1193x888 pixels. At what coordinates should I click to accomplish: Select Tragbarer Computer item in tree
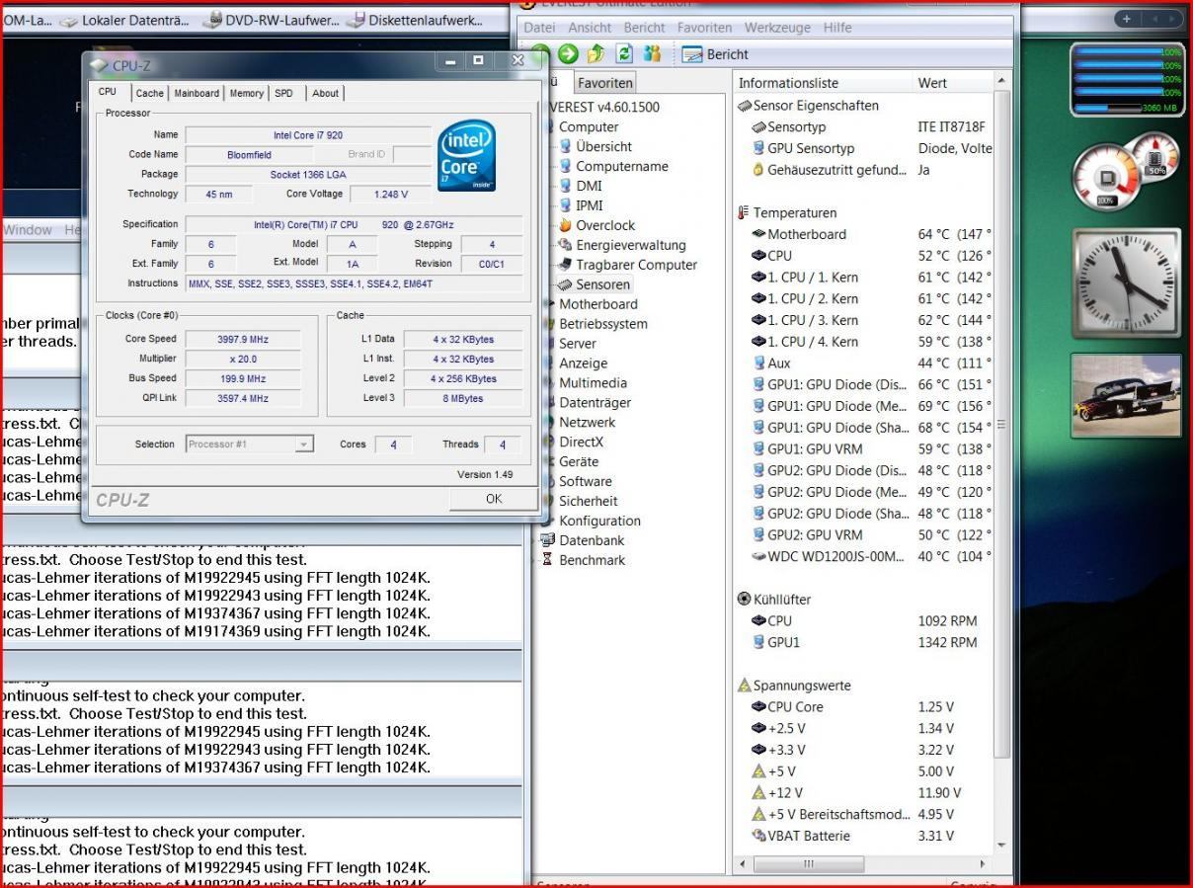pos(626,265)
